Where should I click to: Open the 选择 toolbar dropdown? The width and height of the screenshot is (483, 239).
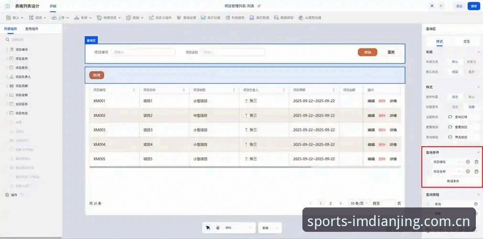(38, 18)
